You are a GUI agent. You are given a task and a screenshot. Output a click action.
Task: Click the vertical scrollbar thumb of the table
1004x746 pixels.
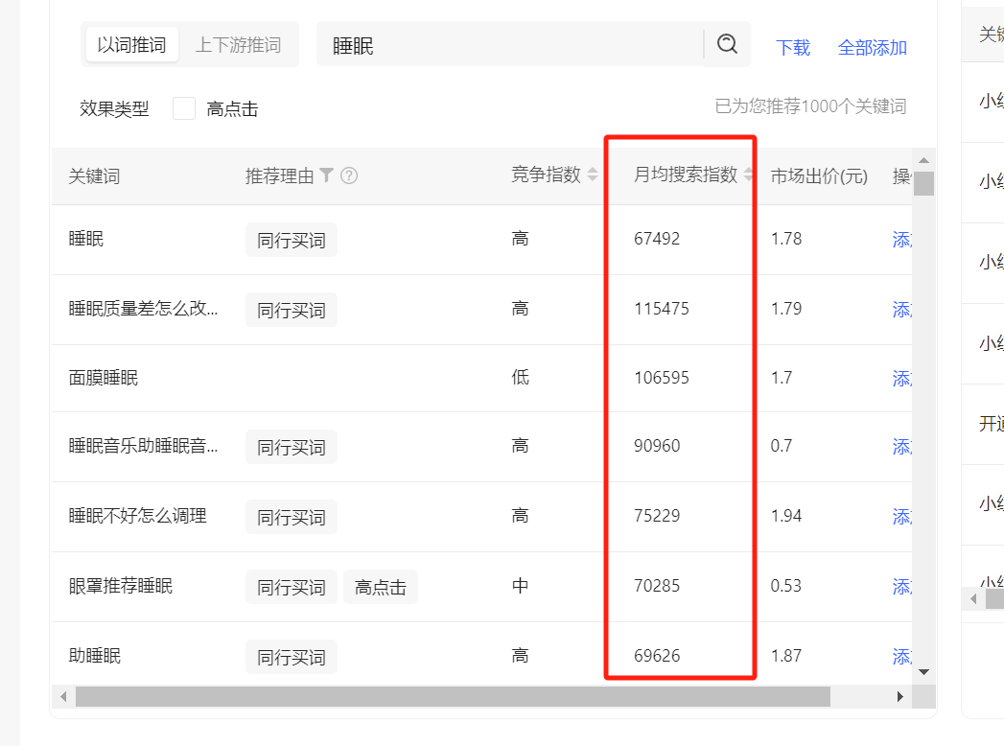tap(923, 183)
